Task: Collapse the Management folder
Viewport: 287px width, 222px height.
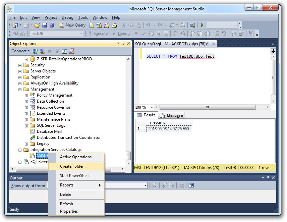Action: coord(20,90)
